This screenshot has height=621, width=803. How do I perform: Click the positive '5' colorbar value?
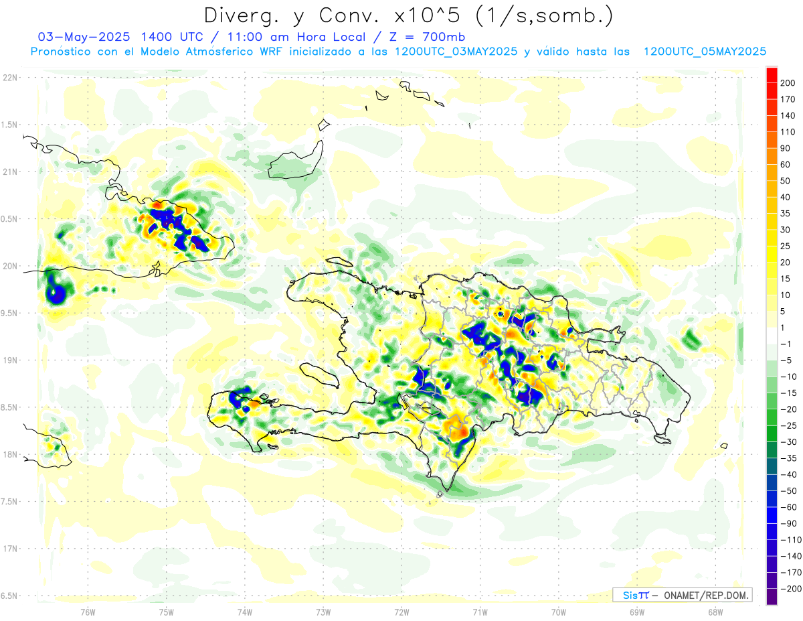(784, 312)
